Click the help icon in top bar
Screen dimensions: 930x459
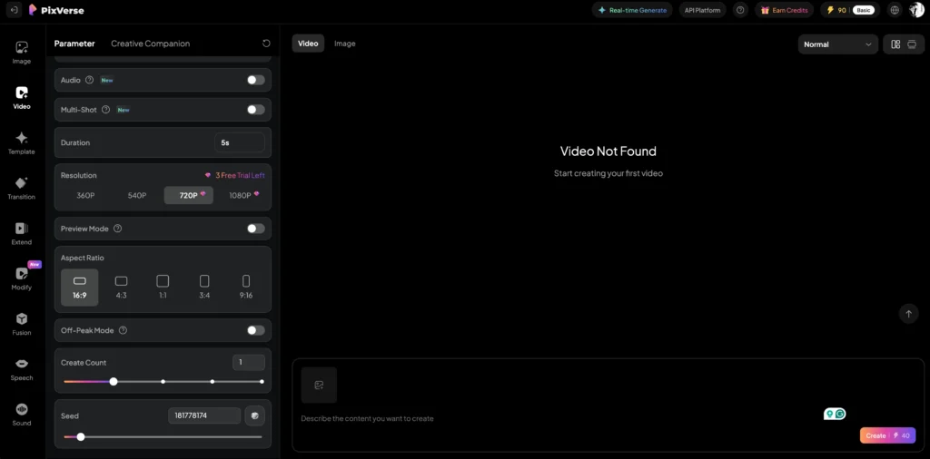[x=740, y=10]
